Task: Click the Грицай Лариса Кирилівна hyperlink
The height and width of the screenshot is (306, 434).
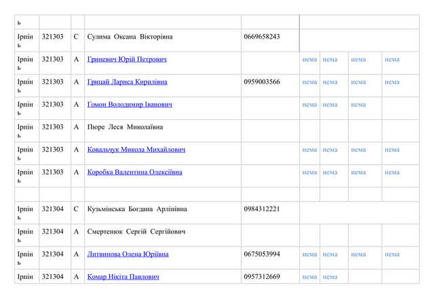Action: pyautogui.click(x=127, y=82)
